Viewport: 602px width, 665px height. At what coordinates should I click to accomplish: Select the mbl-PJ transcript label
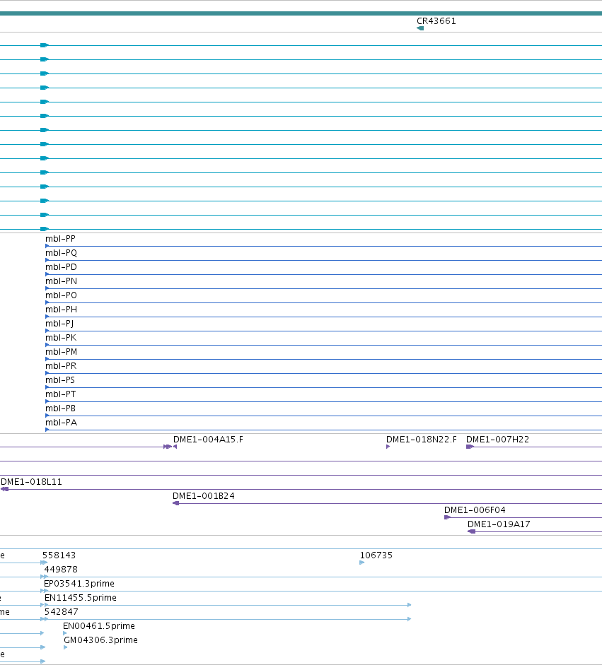(59, 324)
